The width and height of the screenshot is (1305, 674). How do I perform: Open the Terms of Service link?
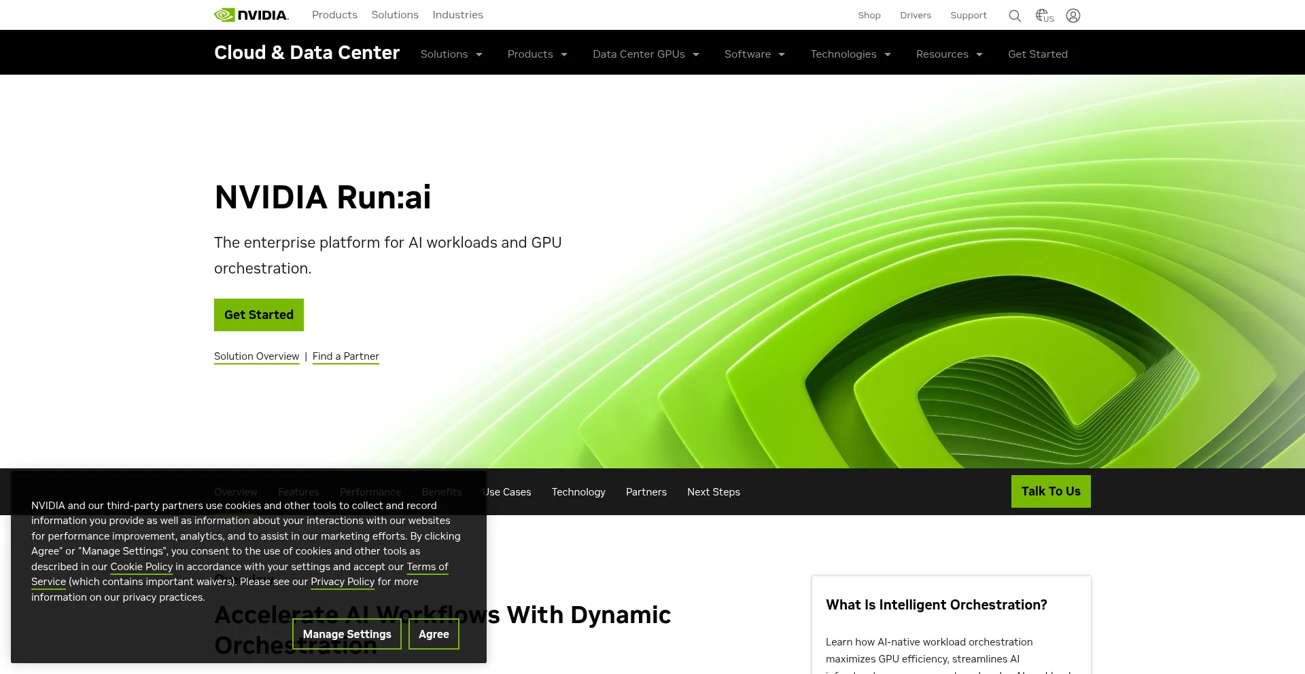[428, 567]
